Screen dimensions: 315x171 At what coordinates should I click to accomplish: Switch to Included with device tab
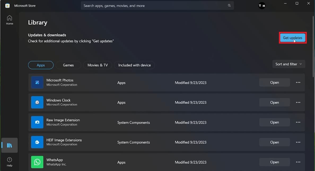134,65
